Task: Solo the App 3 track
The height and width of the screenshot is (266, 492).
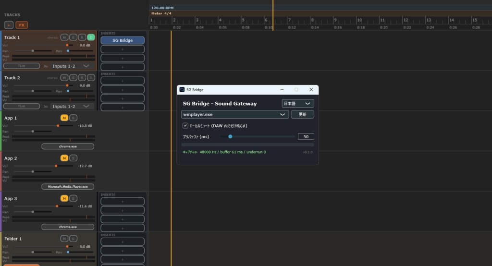Action: [x=73, y=198]
